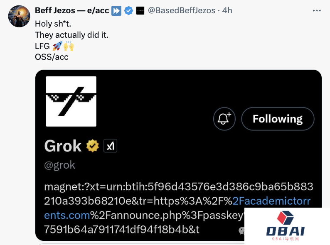Viewport: 330px width, 245px height.
Task: Click the black affiliate badge before @BasedBeffJezos
Action: point(140,11)
